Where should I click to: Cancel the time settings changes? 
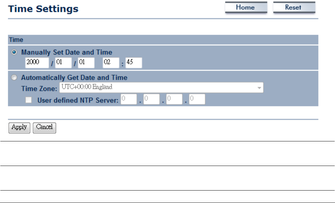click(x=45, y=128)
